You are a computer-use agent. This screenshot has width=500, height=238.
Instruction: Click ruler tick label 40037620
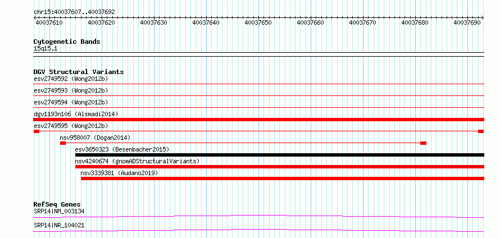(x=101, y=22)
